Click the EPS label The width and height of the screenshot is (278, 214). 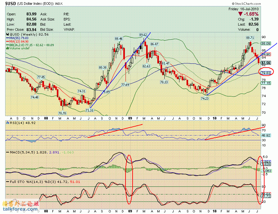67,19
